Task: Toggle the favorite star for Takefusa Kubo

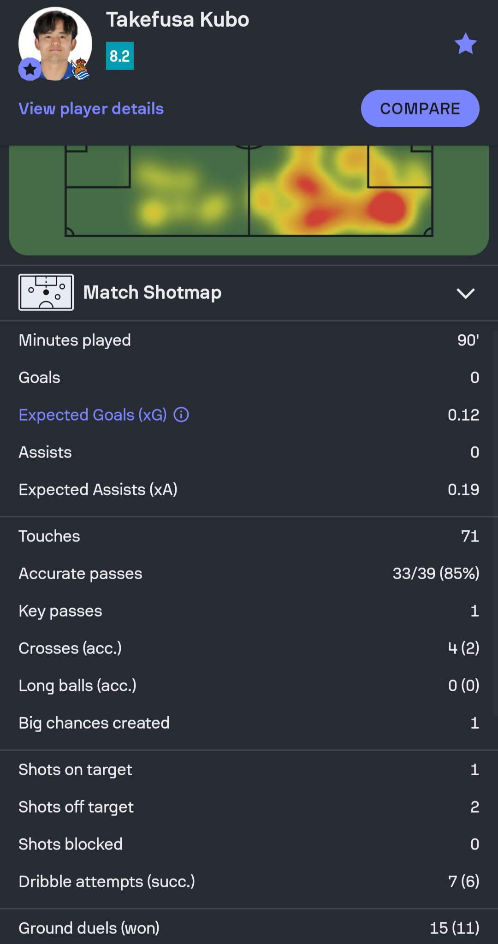Action: coord(465,44)
